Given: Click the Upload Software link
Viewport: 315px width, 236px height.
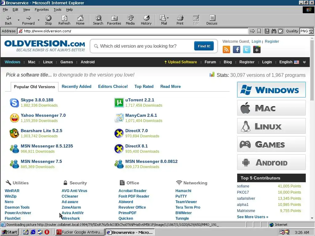Looking at the screenshot, I should (181, 62).
